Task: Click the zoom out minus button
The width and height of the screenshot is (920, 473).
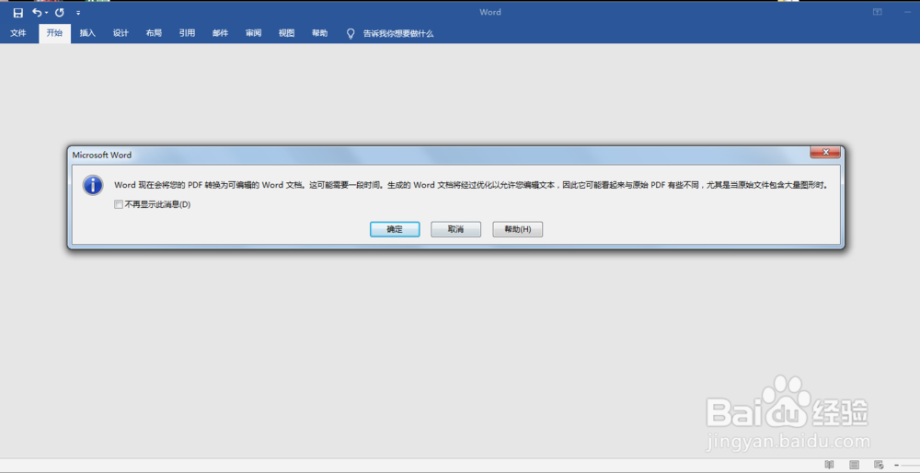Action: click(x=896, y=465)
